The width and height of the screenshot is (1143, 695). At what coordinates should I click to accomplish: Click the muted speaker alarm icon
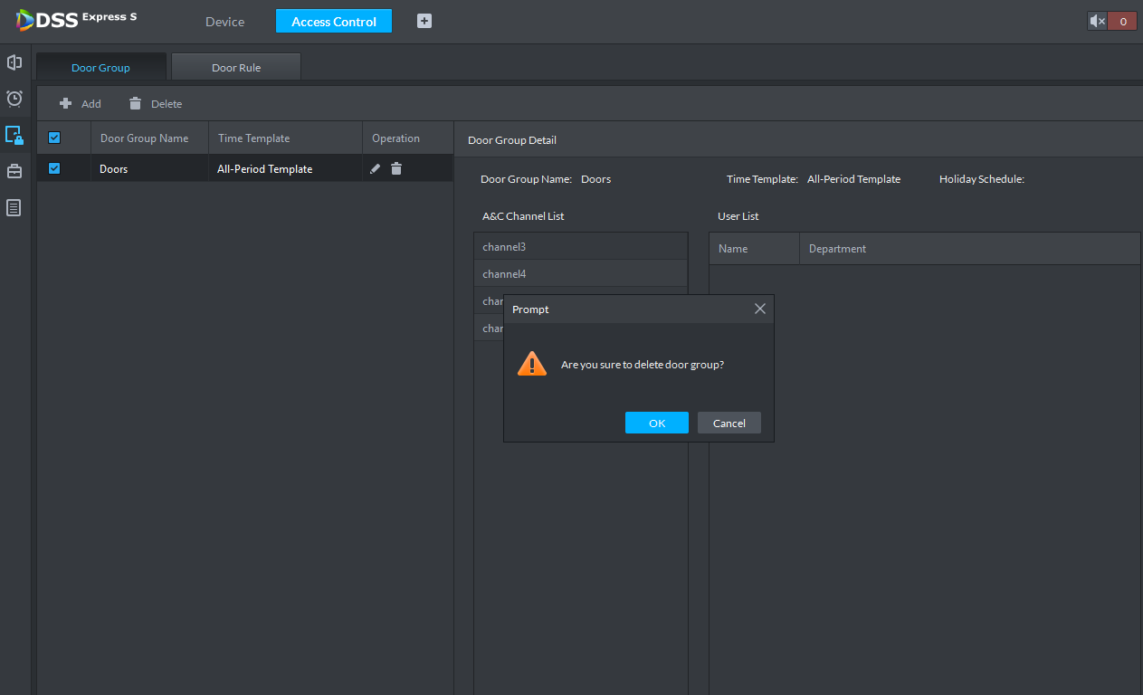(x=1097, y=21)
